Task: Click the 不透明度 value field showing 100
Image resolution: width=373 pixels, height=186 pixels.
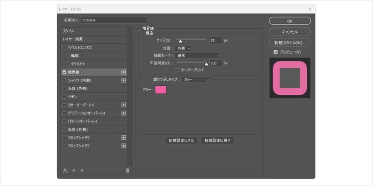Action: (x=216, y=63)
